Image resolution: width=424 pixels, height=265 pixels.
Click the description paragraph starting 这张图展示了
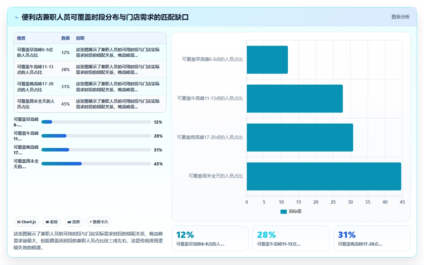point(88,241)
